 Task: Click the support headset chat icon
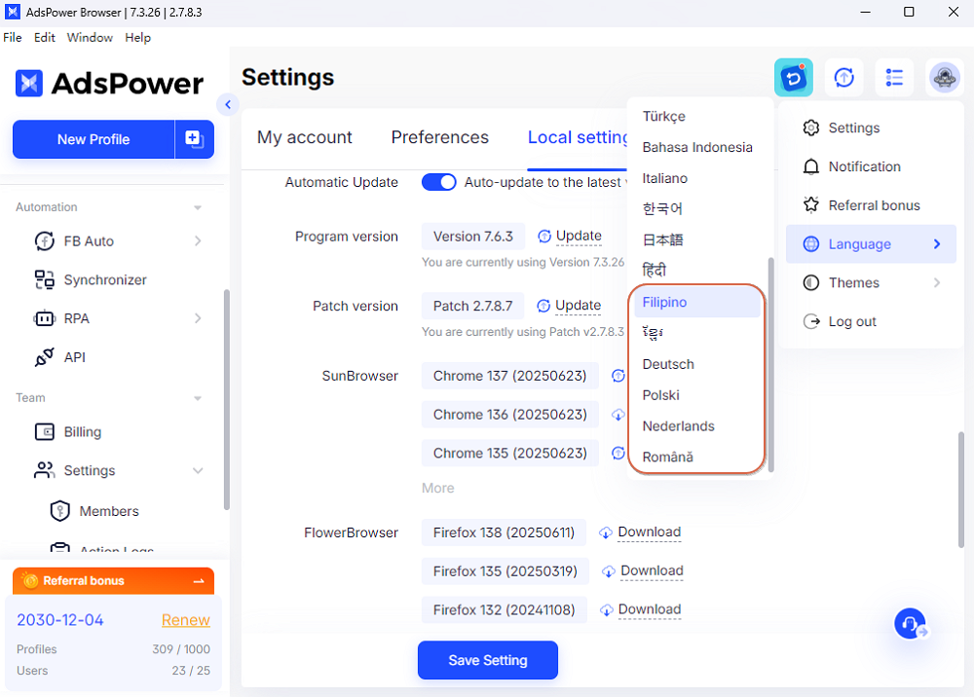[911, 623]
